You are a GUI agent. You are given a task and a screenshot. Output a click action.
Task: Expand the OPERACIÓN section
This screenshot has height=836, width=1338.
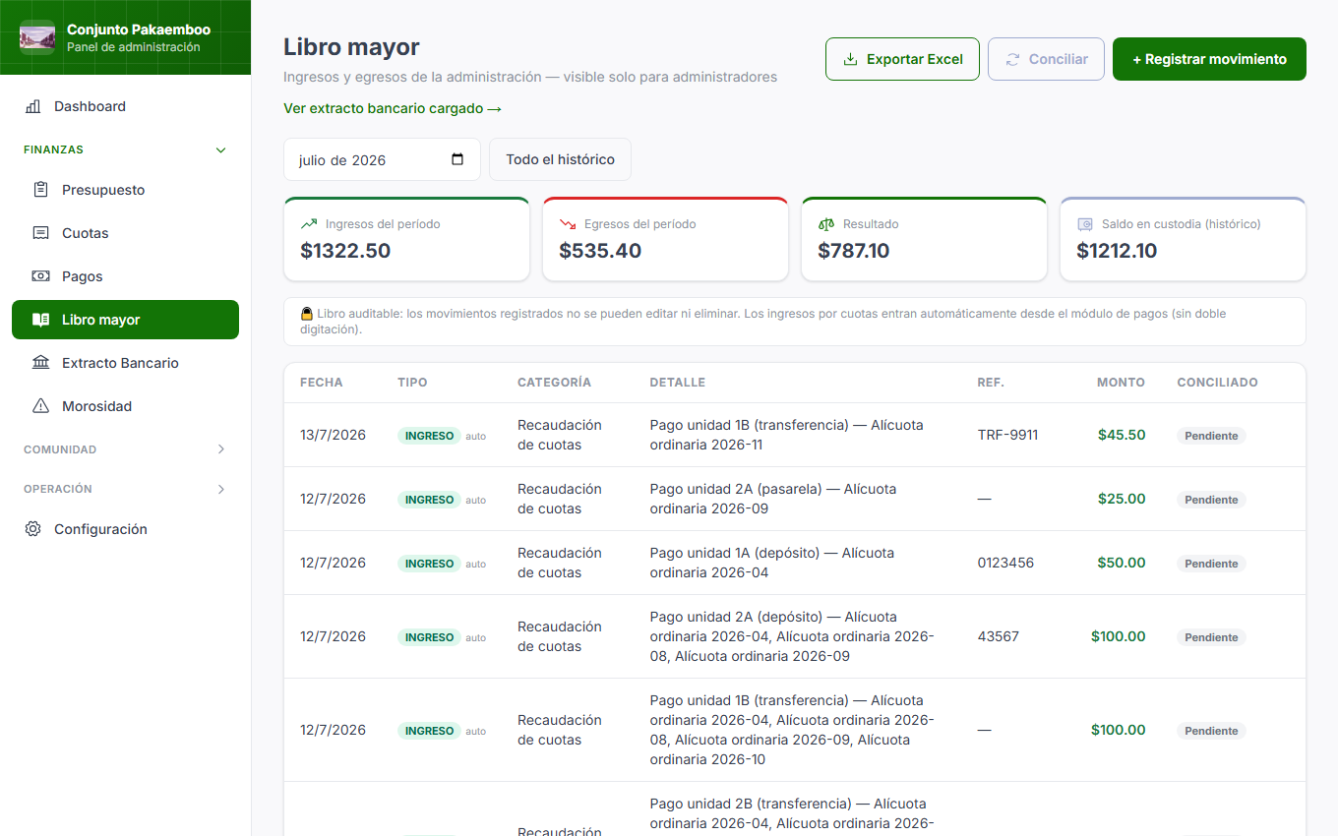point(126,489)
